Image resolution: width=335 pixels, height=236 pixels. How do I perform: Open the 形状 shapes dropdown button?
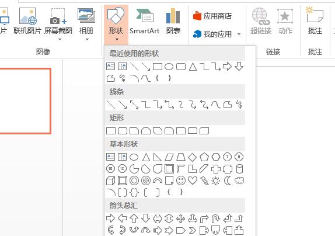(x=116, y=24)
